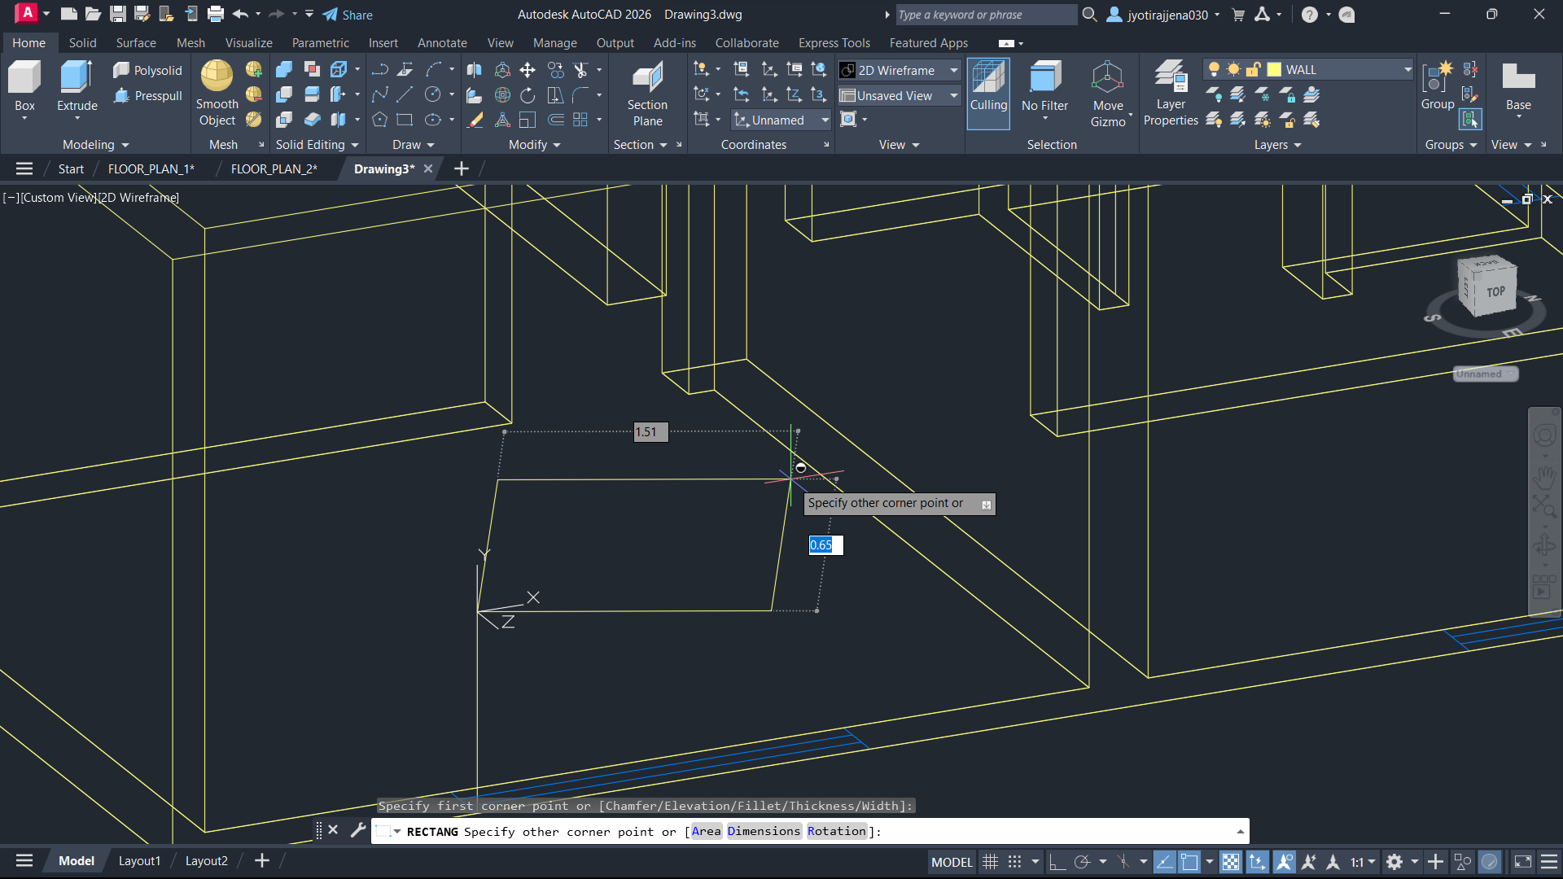
Task: Switch to FLOOR_PLAN_2 drawing tab
Action: tap(274, 168)
